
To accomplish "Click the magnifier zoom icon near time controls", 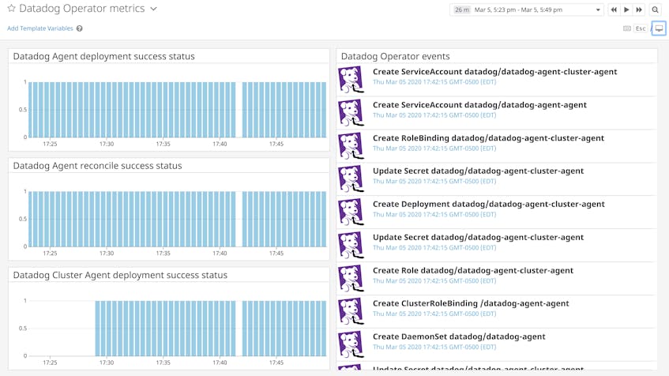I will pos(655,9).
